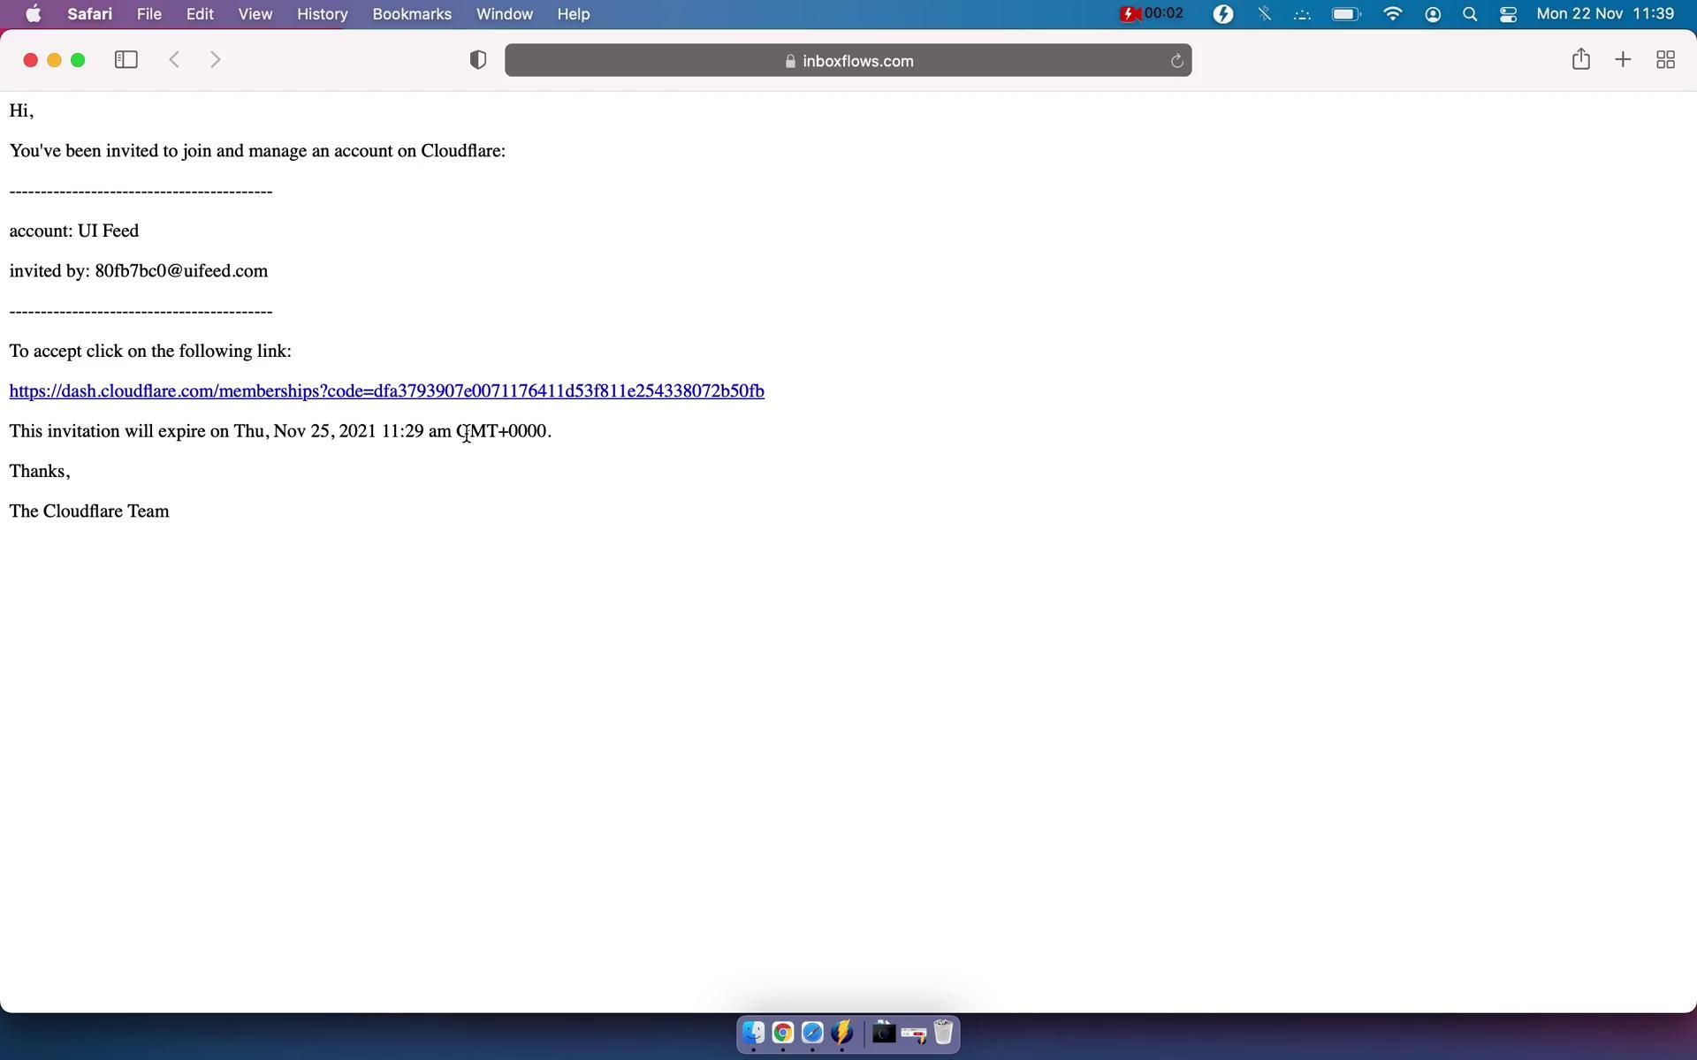The width and height of the screenshot is (1697, 1060).
Task: Open the Cloudflare memberships invitation link
Action: [x=386, y=391]
